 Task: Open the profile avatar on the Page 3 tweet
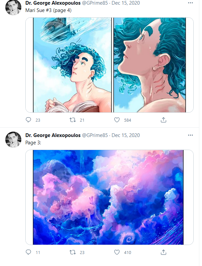13,140
